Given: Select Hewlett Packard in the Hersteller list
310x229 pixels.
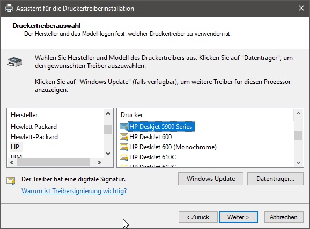Looking at the screenshot, I should (34, 127).
